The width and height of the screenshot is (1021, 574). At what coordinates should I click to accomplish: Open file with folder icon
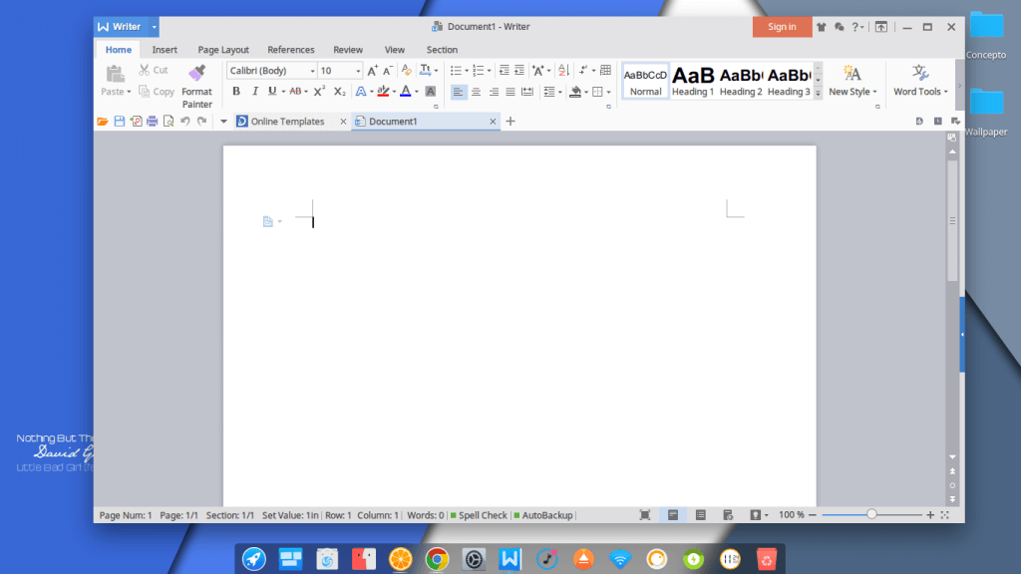(x=103, y=121)
